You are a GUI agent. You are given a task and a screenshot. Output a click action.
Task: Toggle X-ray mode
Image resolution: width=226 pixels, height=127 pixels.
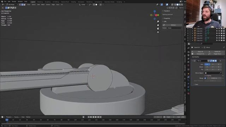point(172,5)
